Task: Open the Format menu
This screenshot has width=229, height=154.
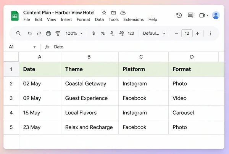Action: (x=83, y=19)
